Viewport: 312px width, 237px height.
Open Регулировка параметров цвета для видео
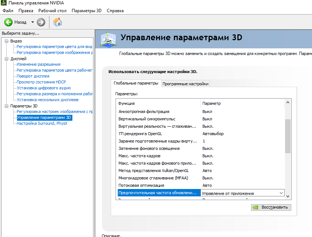click(55, 47)
